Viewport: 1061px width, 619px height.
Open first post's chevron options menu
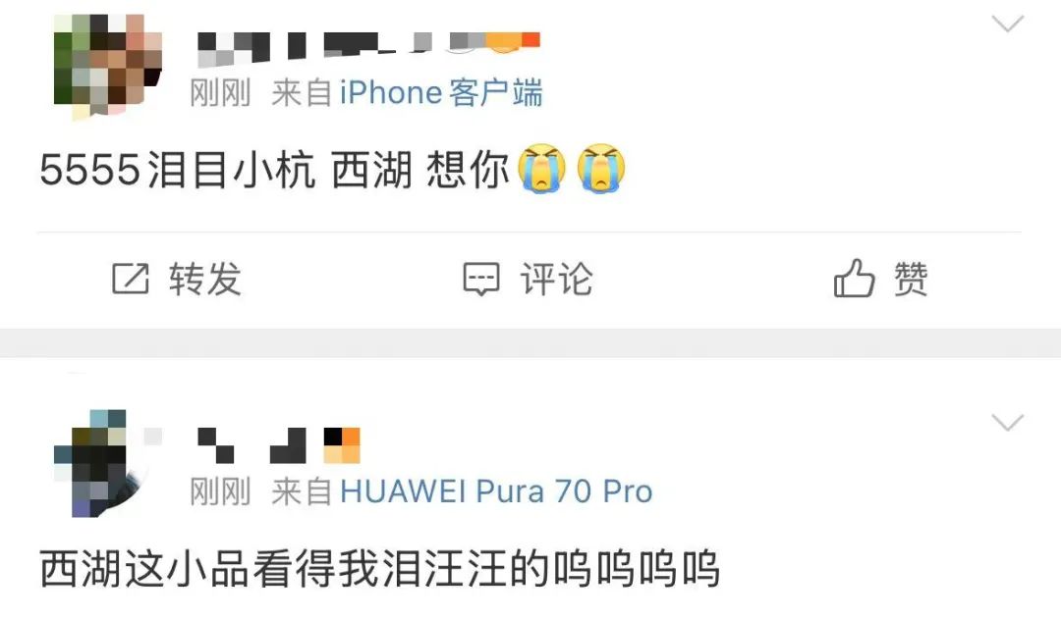[1008, 25]
